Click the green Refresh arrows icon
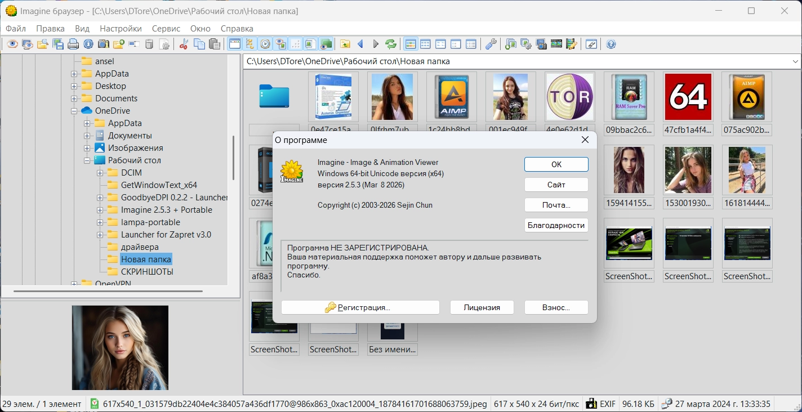 pos(390,44)
